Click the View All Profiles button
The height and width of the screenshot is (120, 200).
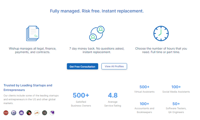pos(114,66)
